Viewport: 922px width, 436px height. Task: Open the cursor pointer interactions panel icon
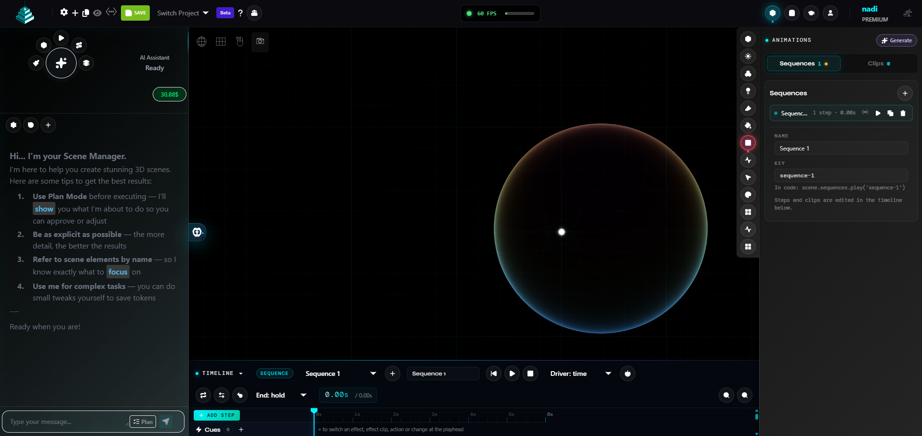748,177
